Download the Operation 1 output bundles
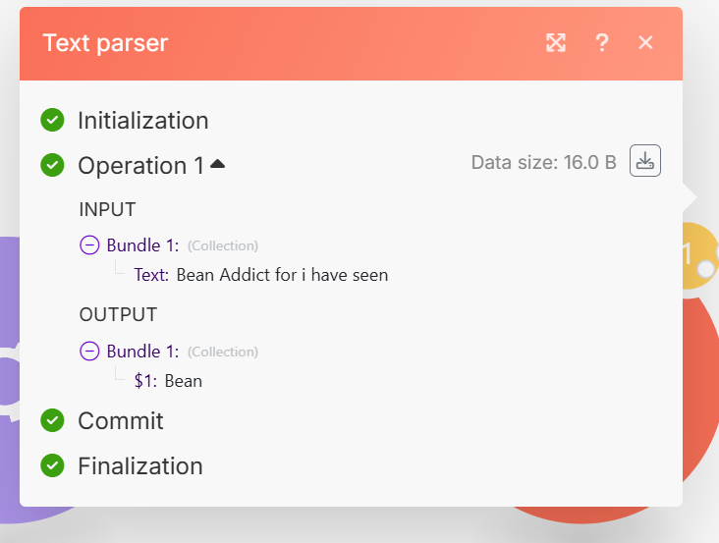This screenshot has width=719, height=543. pyautogui.click(x=645, y=161)
